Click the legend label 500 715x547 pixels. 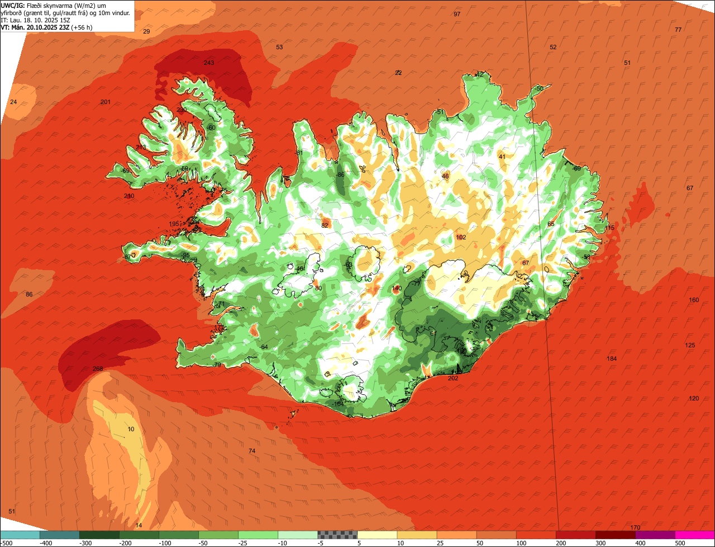click(x=680, y=543)
